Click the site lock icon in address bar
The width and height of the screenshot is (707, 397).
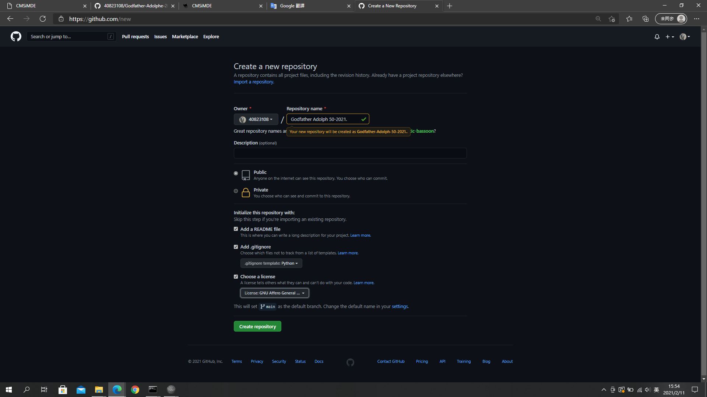pyautogui.click(x=61, y=19)
